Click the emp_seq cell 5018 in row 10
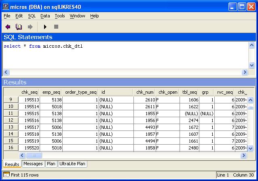This screenshot has width=258, height=181. (x=51, y=107)
